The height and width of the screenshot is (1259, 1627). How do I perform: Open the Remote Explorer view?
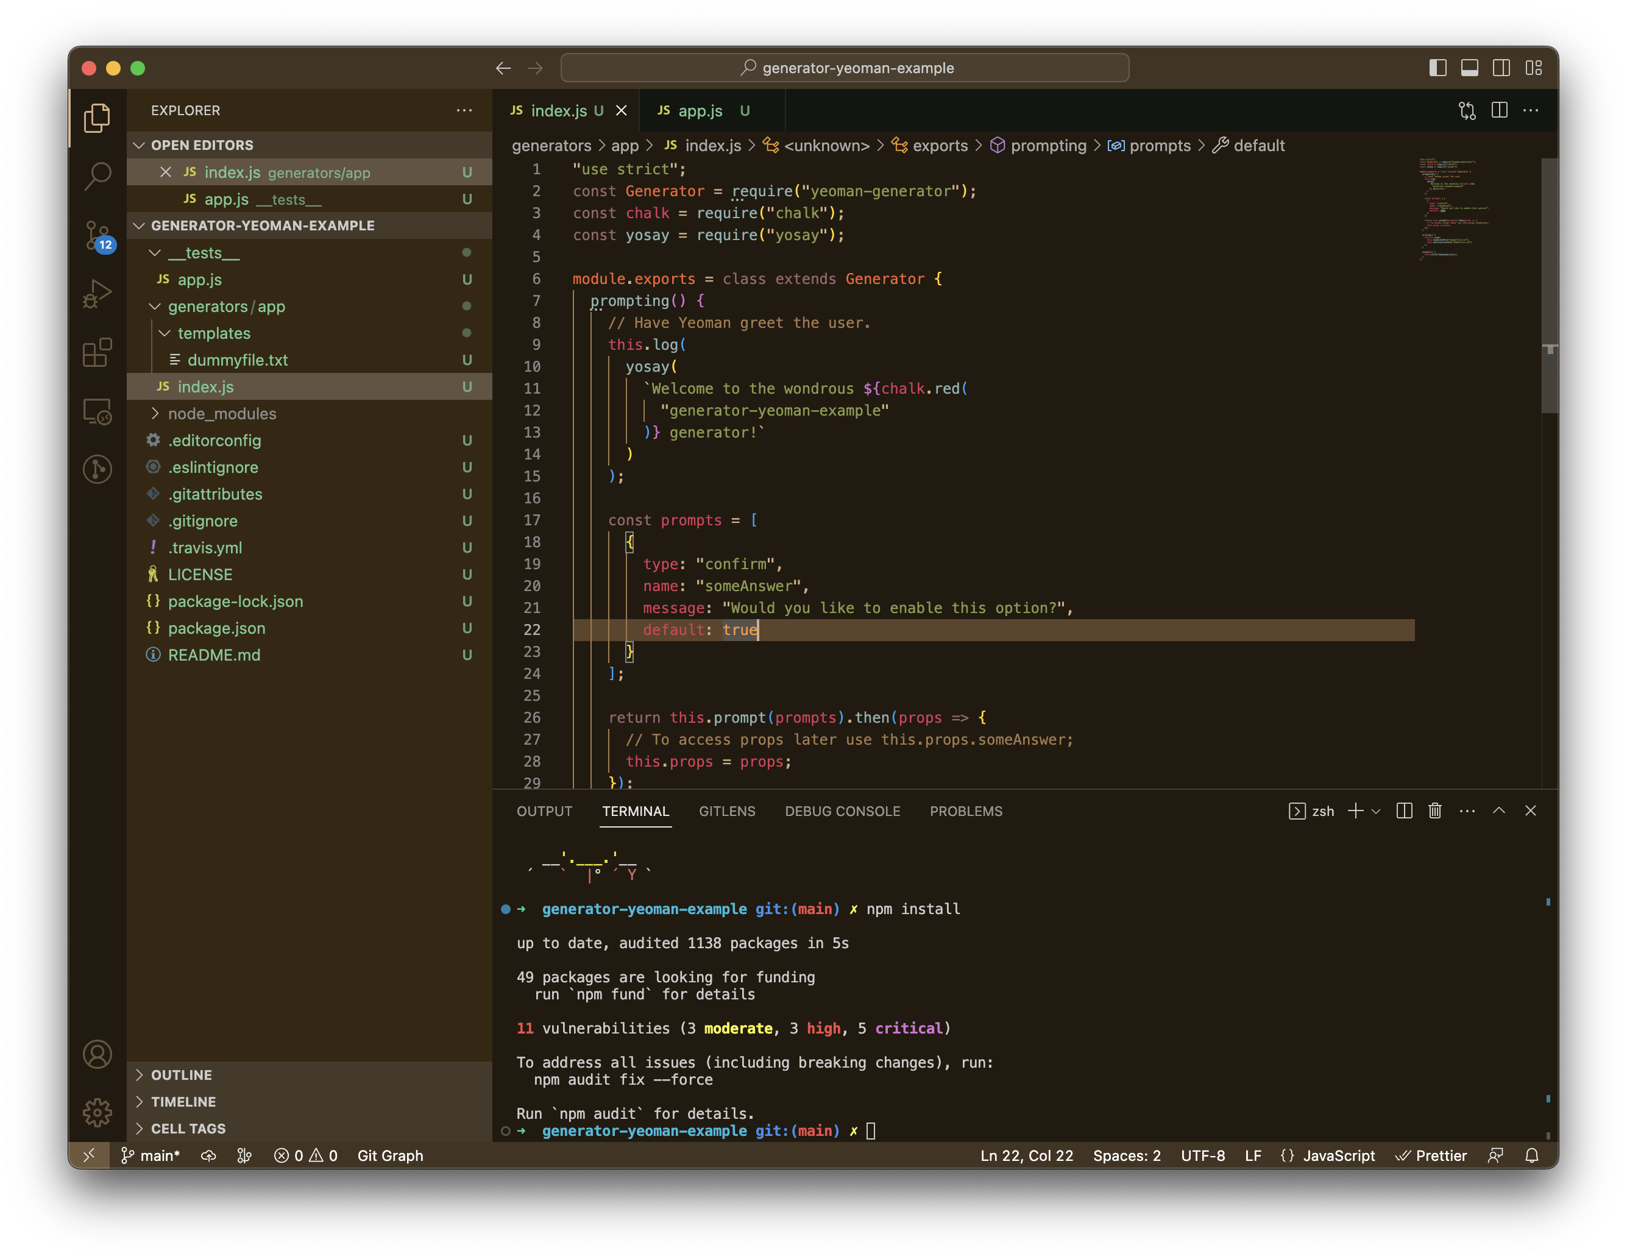(97, 411)
